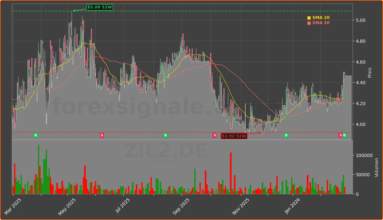The height and width of the screenshot is (220, 383).
Task: Click the Preis axis label
Action: [370, 72]
